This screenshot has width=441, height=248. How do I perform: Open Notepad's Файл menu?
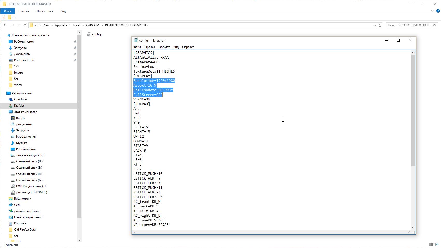pyautogui.click(x=137, y=47)
